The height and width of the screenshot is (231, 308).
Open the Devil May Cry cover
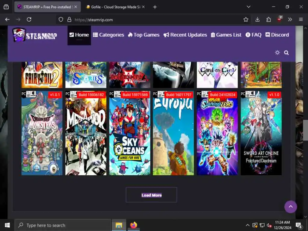130,75
